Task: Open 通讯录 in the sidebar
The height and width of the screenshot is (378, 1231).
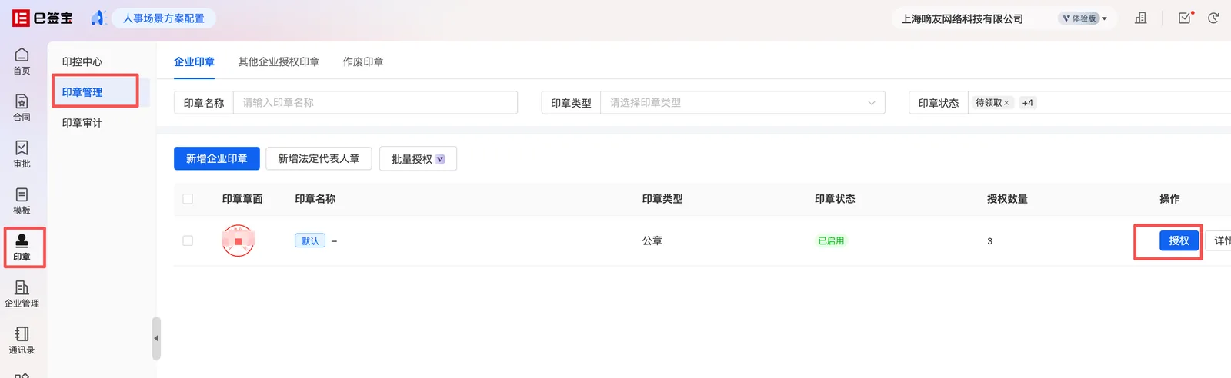Action: click(x=22, y=340)
